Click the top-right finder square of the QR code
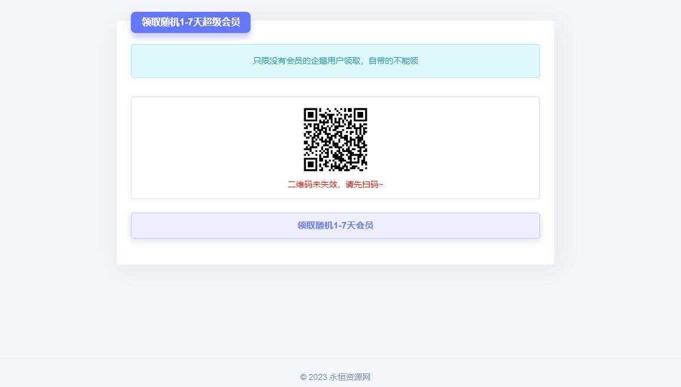681x387 pixels. (x=360, y=114)
